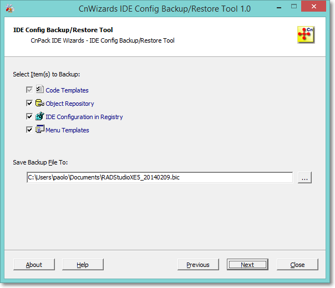The width and height of the screenshot is (335, 288).
Task: Maximize the CnWizards window
Action: coord(294,7)
